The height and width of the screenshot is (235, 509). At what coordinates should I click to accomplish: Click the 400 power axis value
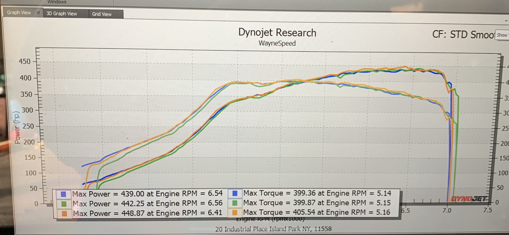click(x=25, y=78)
